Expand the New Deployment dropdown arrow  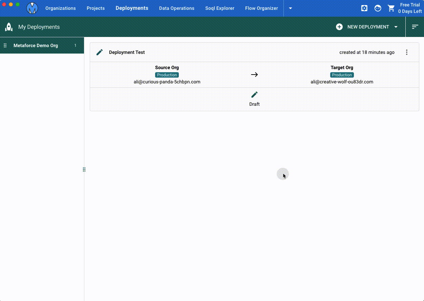pyautogui.click(x=396, y=27)
